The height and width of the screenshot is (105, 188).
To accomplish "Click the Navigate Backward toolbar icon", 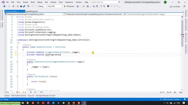I will [x=4, y=6].
